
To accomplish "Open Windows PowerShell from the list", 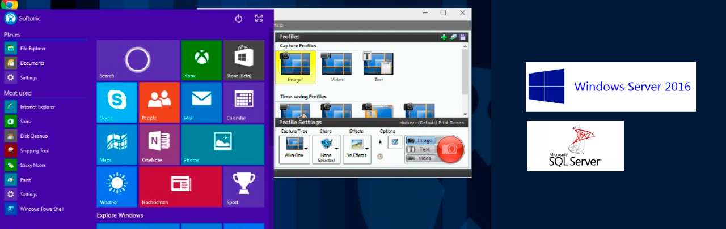I will (x=41, y=209).
